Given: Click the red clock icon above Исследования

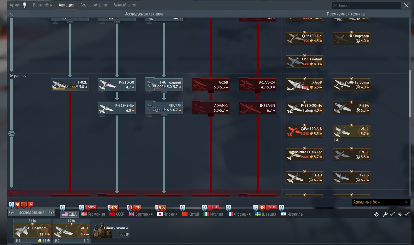Looking at the screenshot, I should [x=18, y=205].
